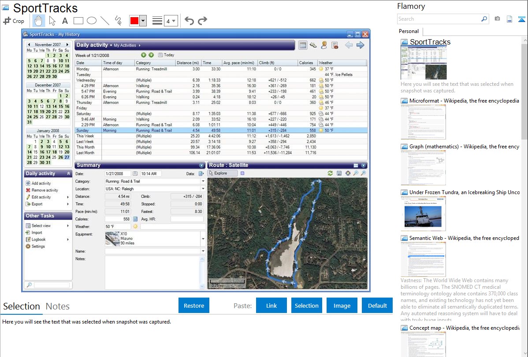This screenshot has width=528, height=357.
Task: Click the Explore map button
Action: point(223,173)
